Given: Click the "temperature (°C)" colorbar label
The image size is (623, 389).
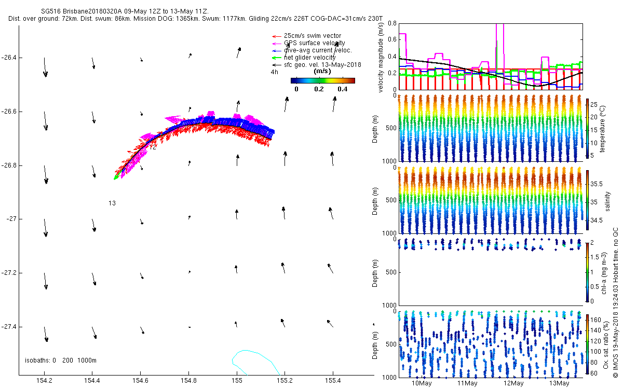Looking at the screenshot, I should [x=603, y=129].
